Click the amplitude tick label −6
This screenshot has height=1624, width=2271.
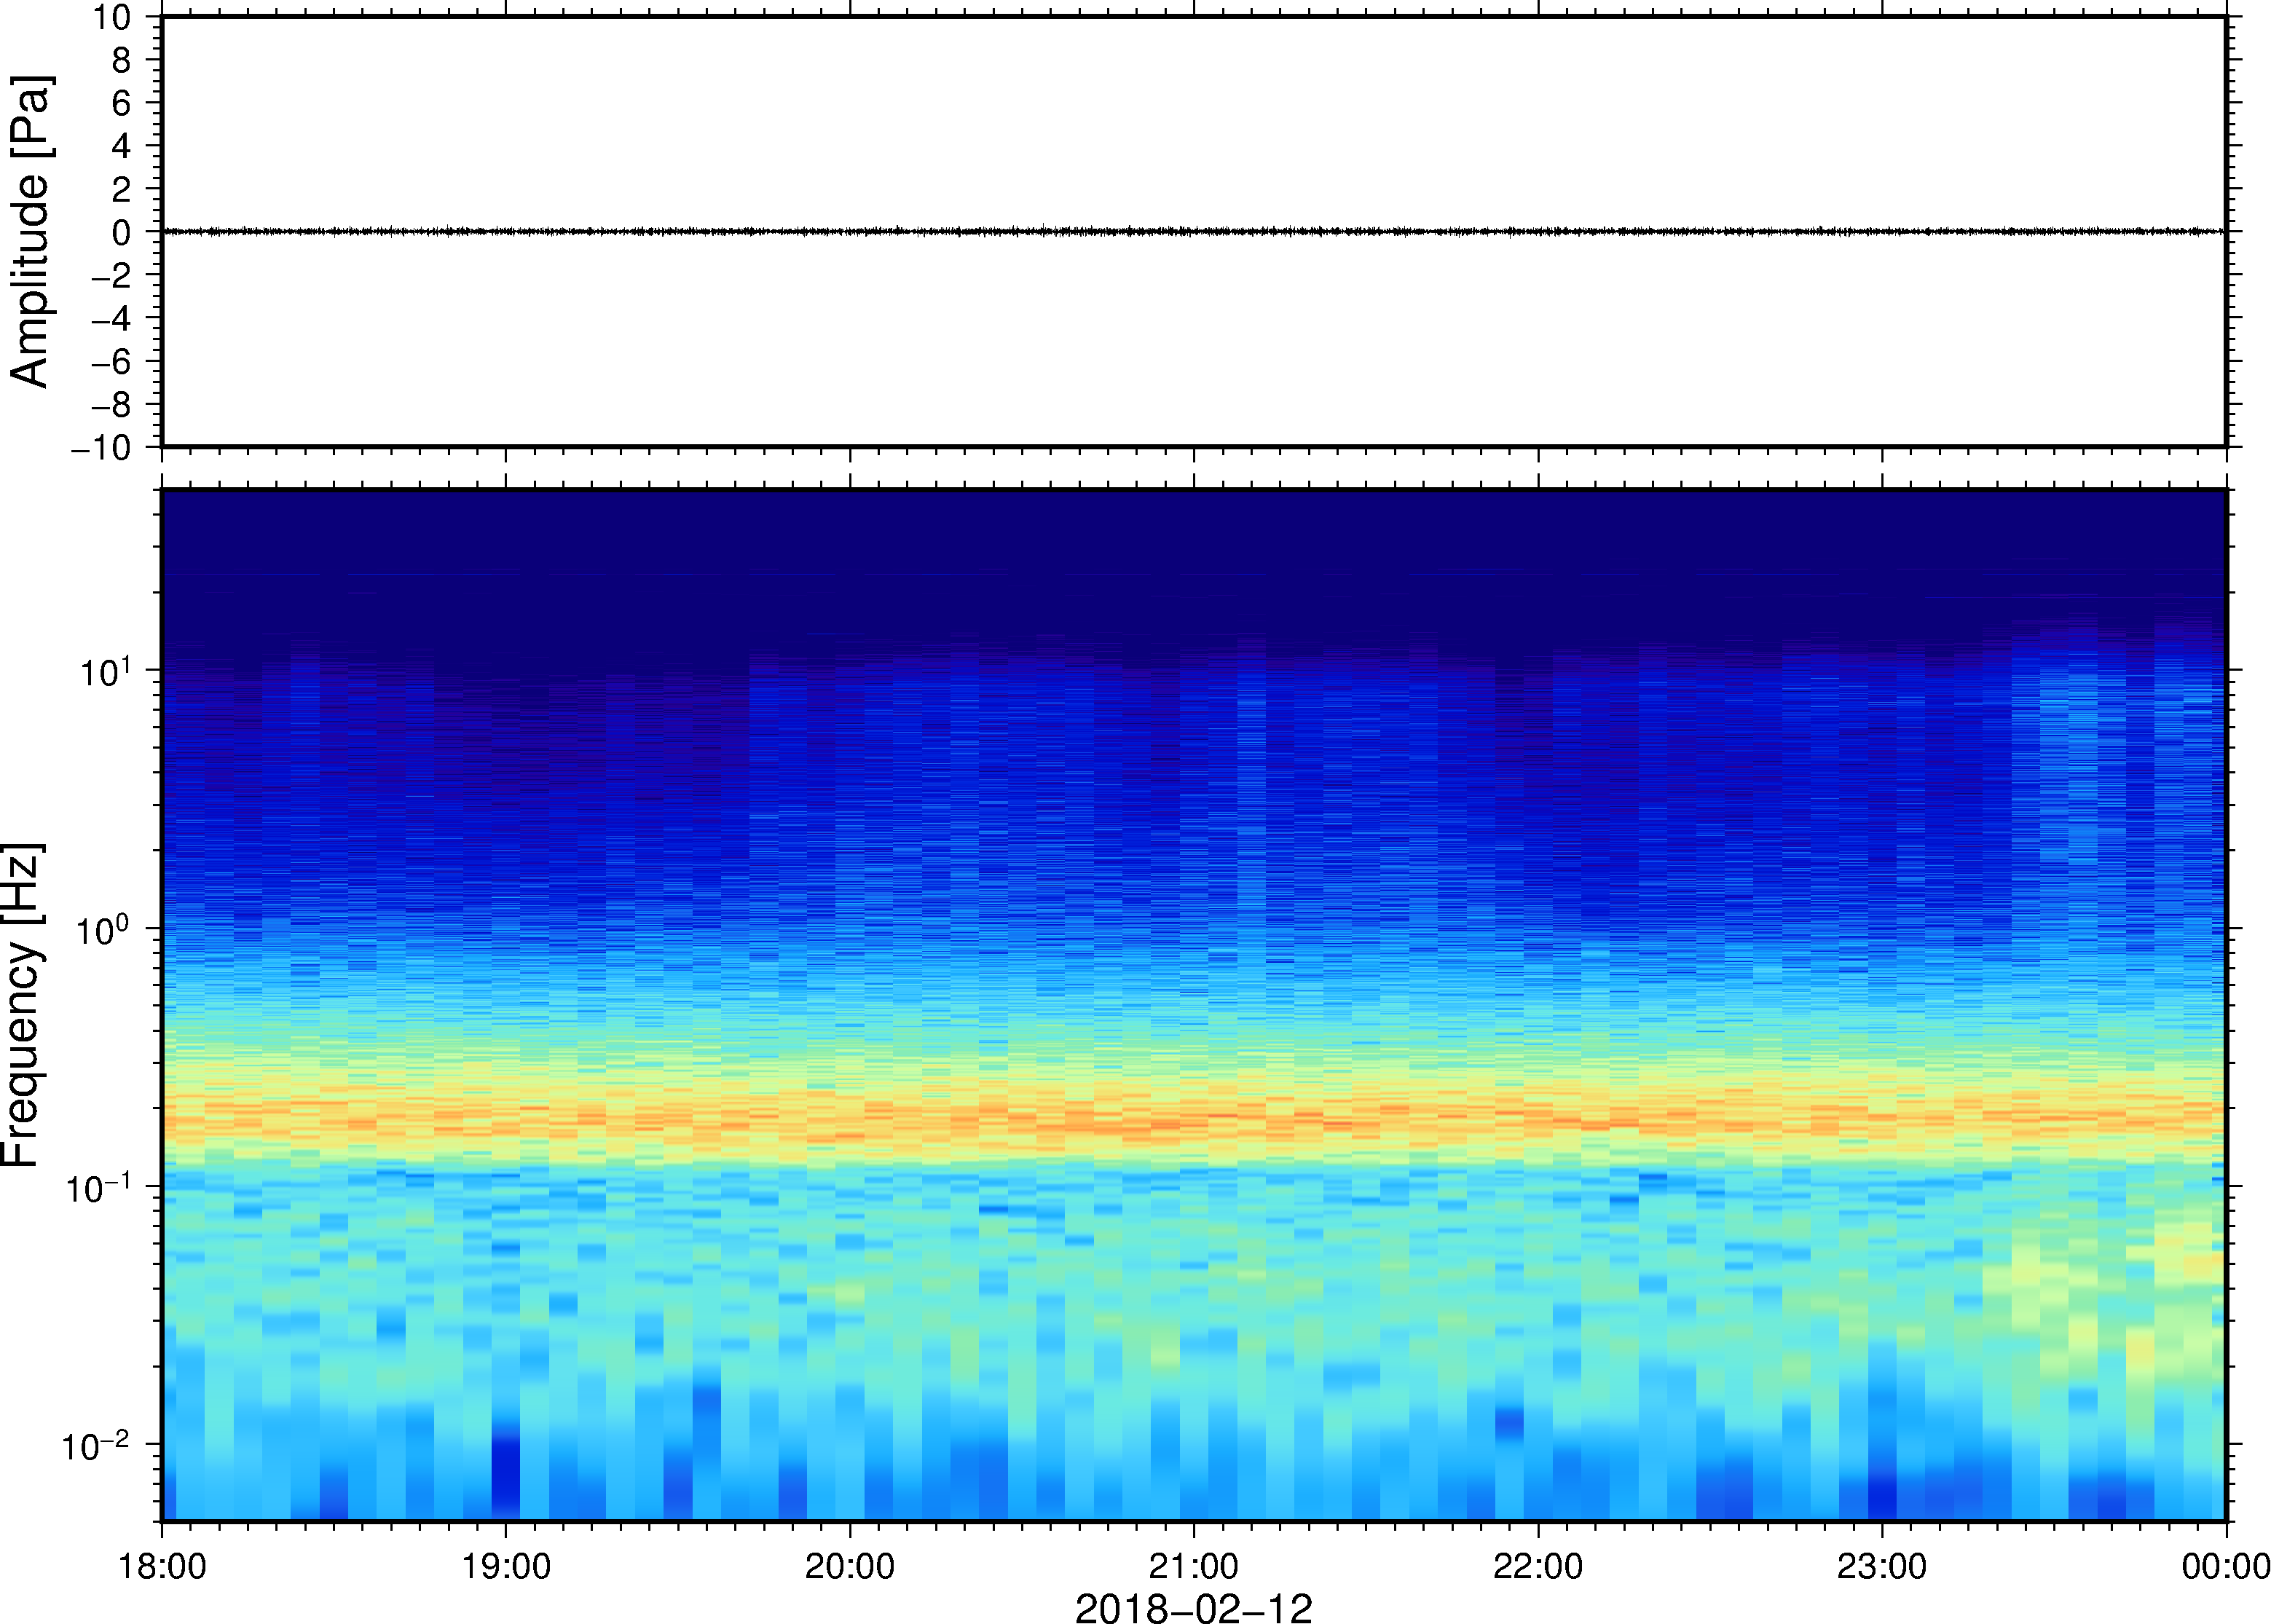111,361
